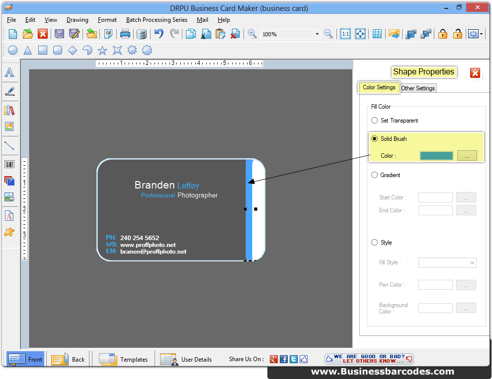
Task: Open the Format menu
Action: tap(107, 20)
